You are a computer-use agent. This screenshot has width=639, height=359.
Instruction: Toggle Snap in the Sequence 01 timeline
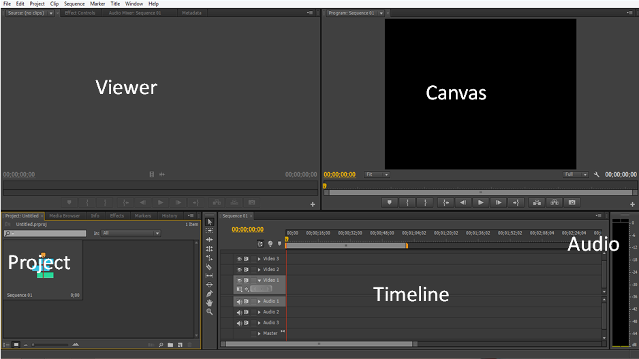coord(261,243)
